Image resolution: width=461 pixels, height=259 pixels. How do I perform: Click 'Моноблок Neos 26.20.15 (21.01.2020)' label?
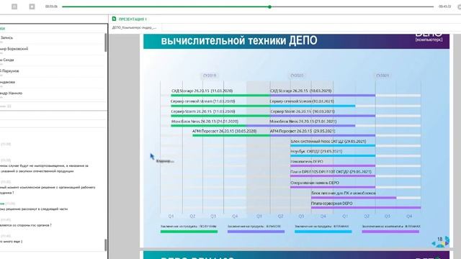pos(205,122)
